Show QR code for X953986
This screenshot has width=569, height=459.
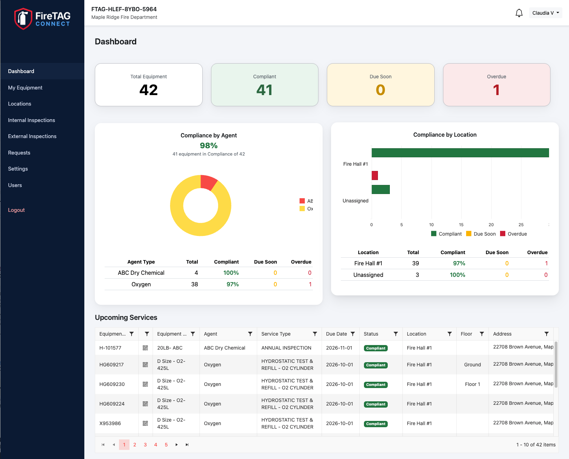(145, 423)
